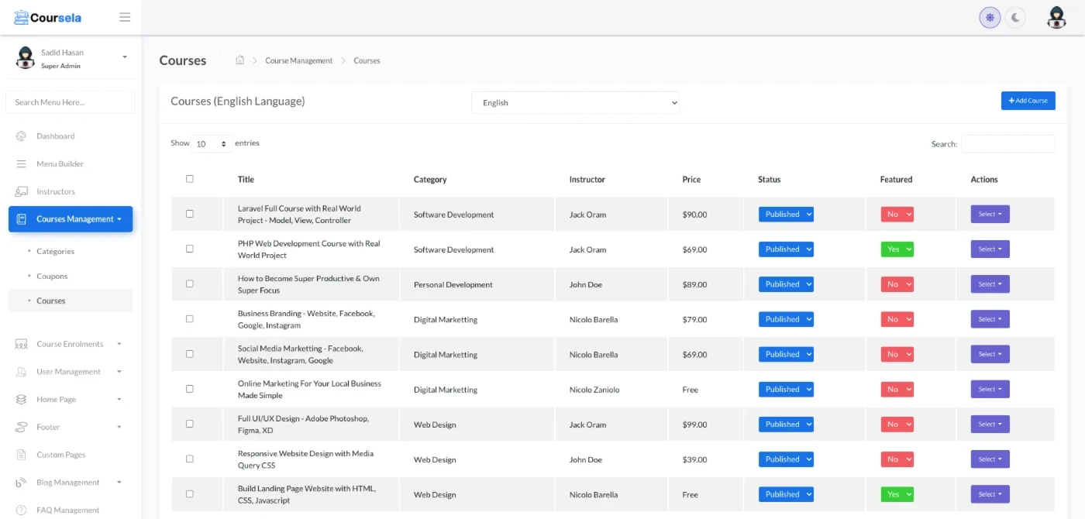This screenshot has height=519, width=1085.
Task: Click the Add Course button
Action: (x=1028, y=101)
